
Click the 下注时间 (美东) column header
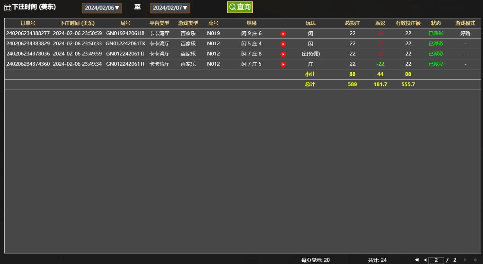pyautogui.click(x=77, y=23)
